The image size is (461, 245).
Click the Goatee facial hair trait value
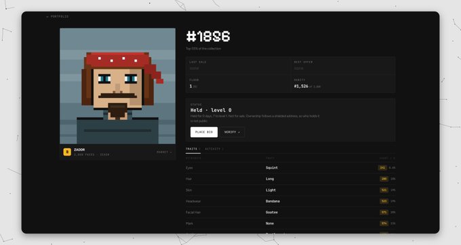272,212
